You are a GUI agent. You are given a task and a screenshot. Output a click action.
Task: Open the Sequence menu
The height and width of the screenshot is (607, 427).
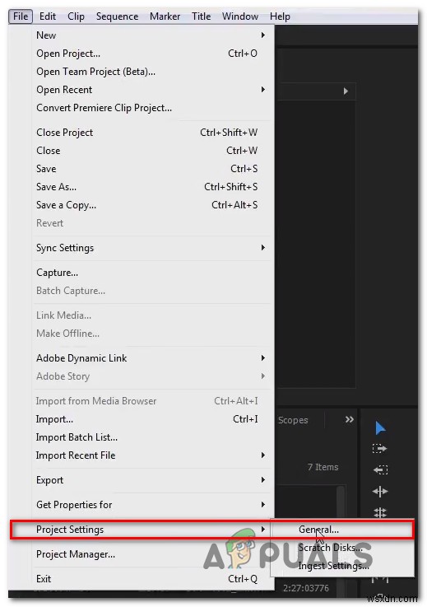pos(117,16)
